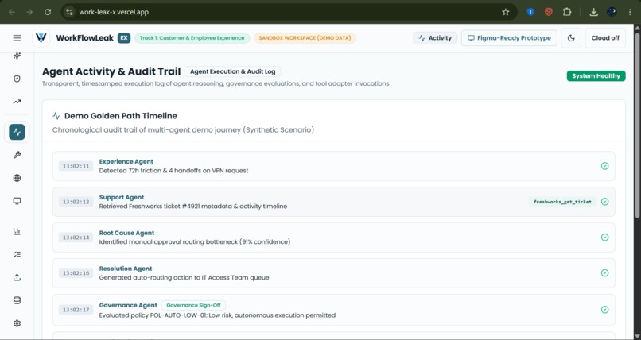
Task: Click 'Generated auto-routing action' description
Action: pos(184,277)
